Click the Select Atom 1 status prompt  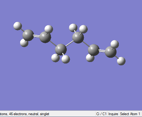click(x=130, y=114)
